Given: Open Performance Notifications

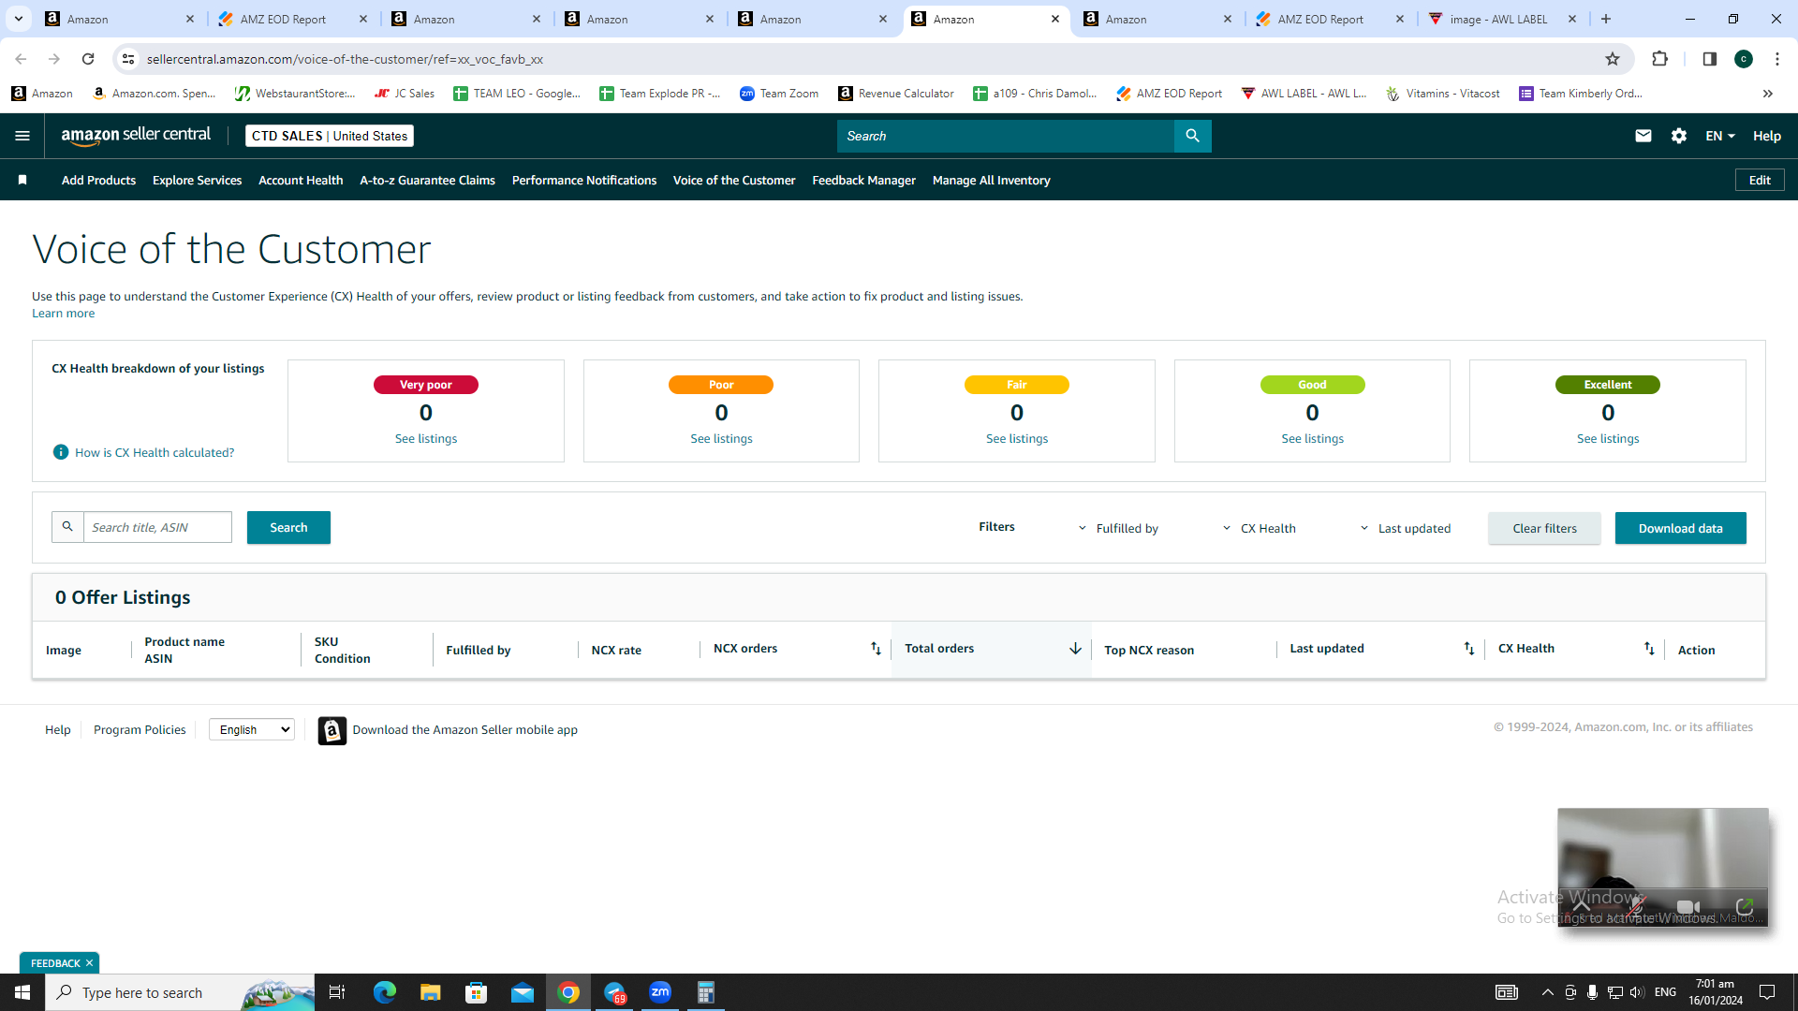Looking at the screenshot, I should coord(584,180).
